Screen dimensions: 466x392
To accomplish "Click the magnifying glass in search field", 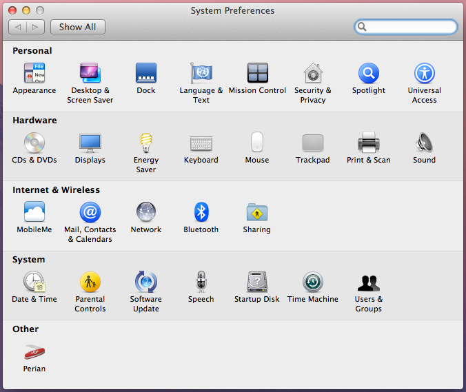I will pyautogui.click(x=362, y=27).
